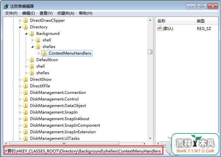Viewport: 221px width, 157px height.
Task: Click tree pane scroll up arrow
Action: [150, 20]
